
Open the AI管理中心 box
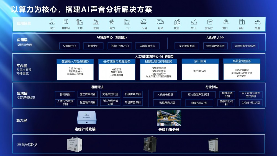69,46
